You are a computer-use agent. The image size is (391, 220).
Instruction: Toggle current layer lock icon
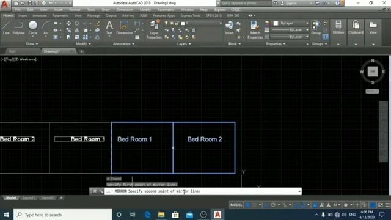[177, 23]
